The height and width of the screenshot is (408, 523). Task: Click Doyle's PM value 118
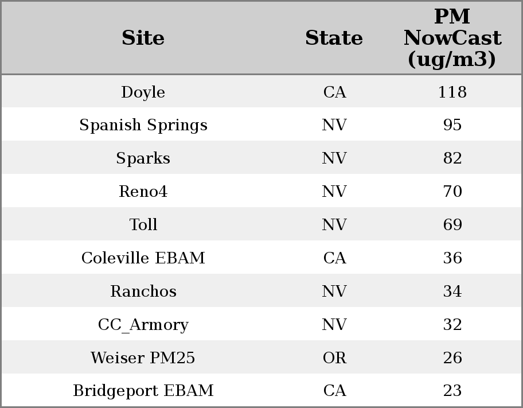(452, 92)
